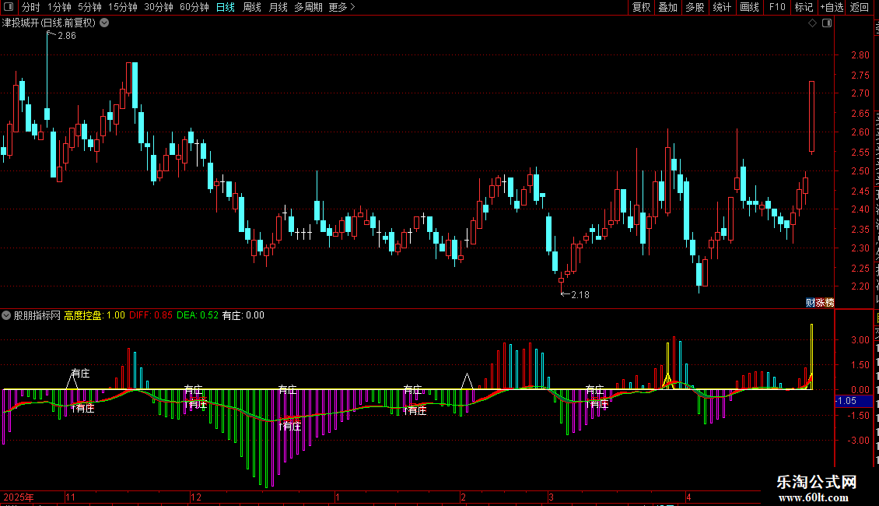Click the 3.00 indicator axis label

[x=860, y=340]
